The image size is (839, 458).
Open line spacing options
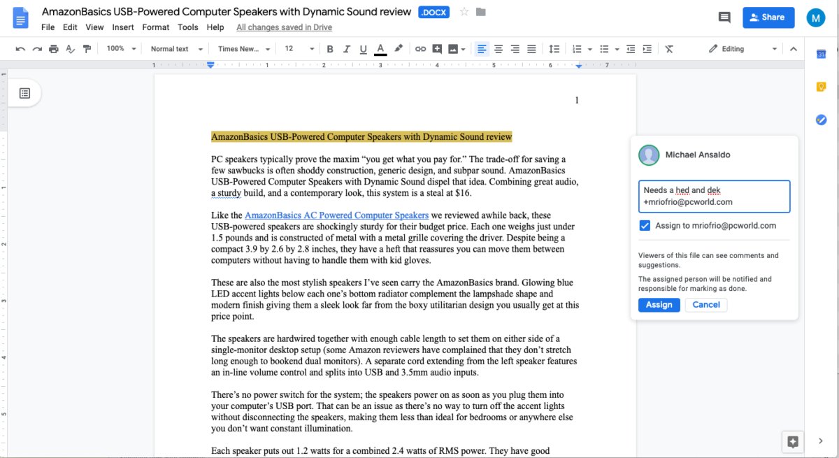[x=554, y=49]
